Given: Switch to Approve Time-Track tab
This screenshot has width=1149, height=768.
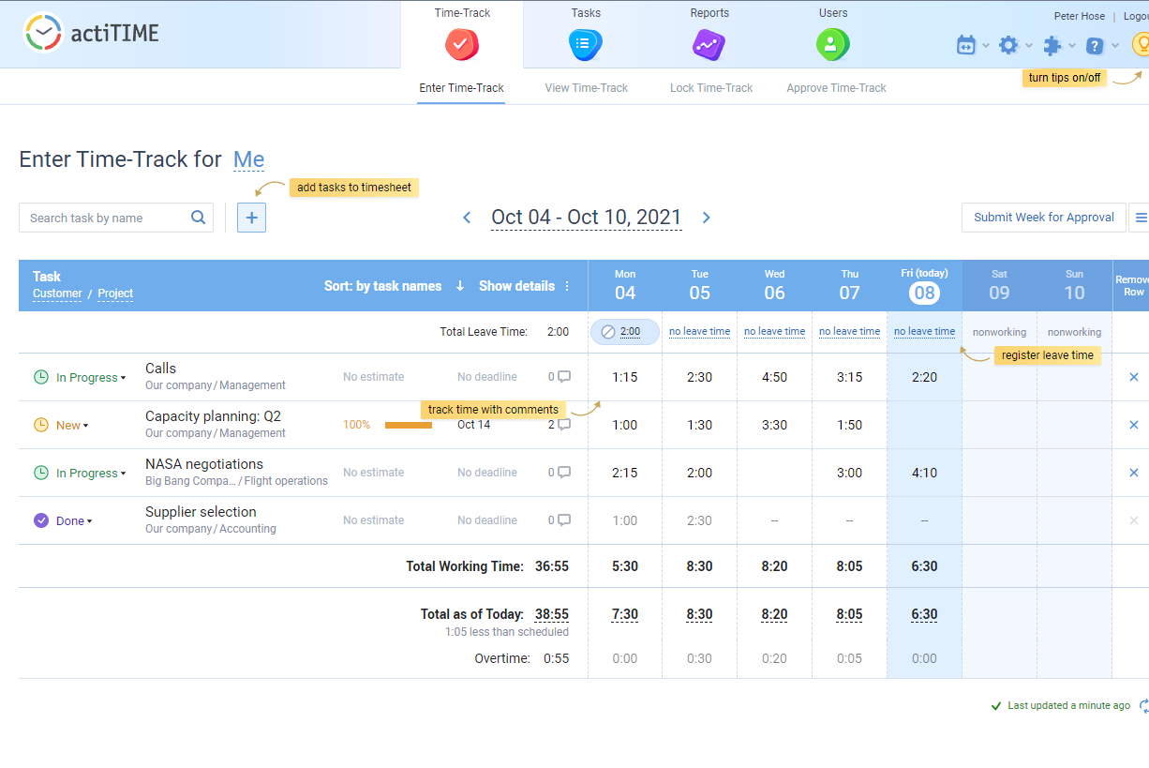Looking at the screenshot, I should pos(836,88).
